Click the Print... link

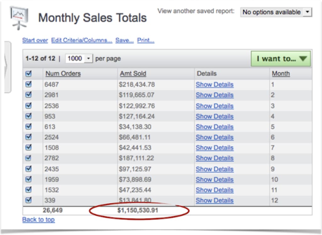click(146, 40)
